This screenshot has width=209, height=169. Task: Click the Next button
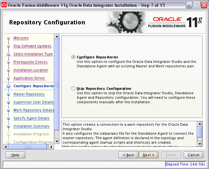point(149,155)
